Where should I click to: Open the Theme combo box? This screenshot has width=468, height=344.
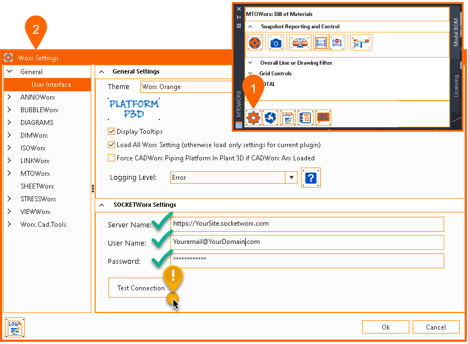[x=186, y=87]
